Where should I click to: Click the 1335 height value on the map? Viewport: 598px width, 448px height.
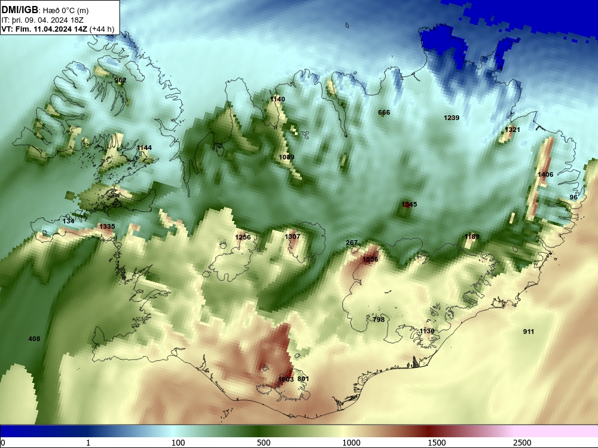coord(107,226)
